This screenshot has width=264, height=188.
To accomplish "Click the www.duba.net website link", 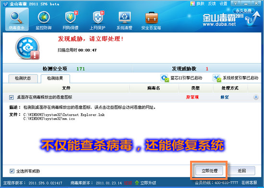I will [219, 24].
